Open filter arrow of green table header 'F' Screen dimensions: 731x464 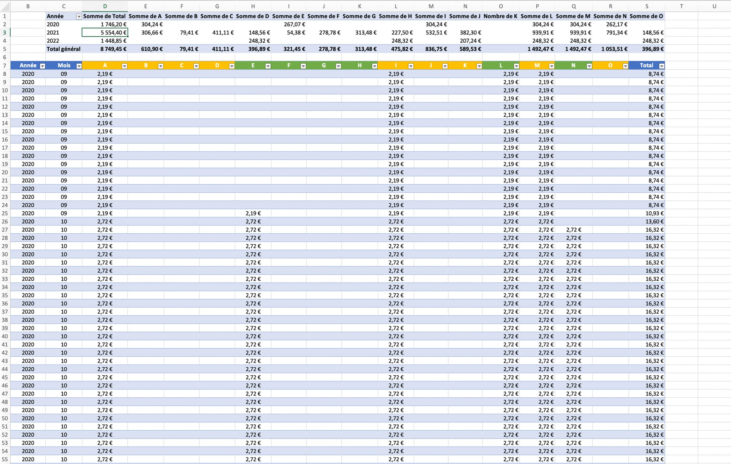(x=303, y=66)
